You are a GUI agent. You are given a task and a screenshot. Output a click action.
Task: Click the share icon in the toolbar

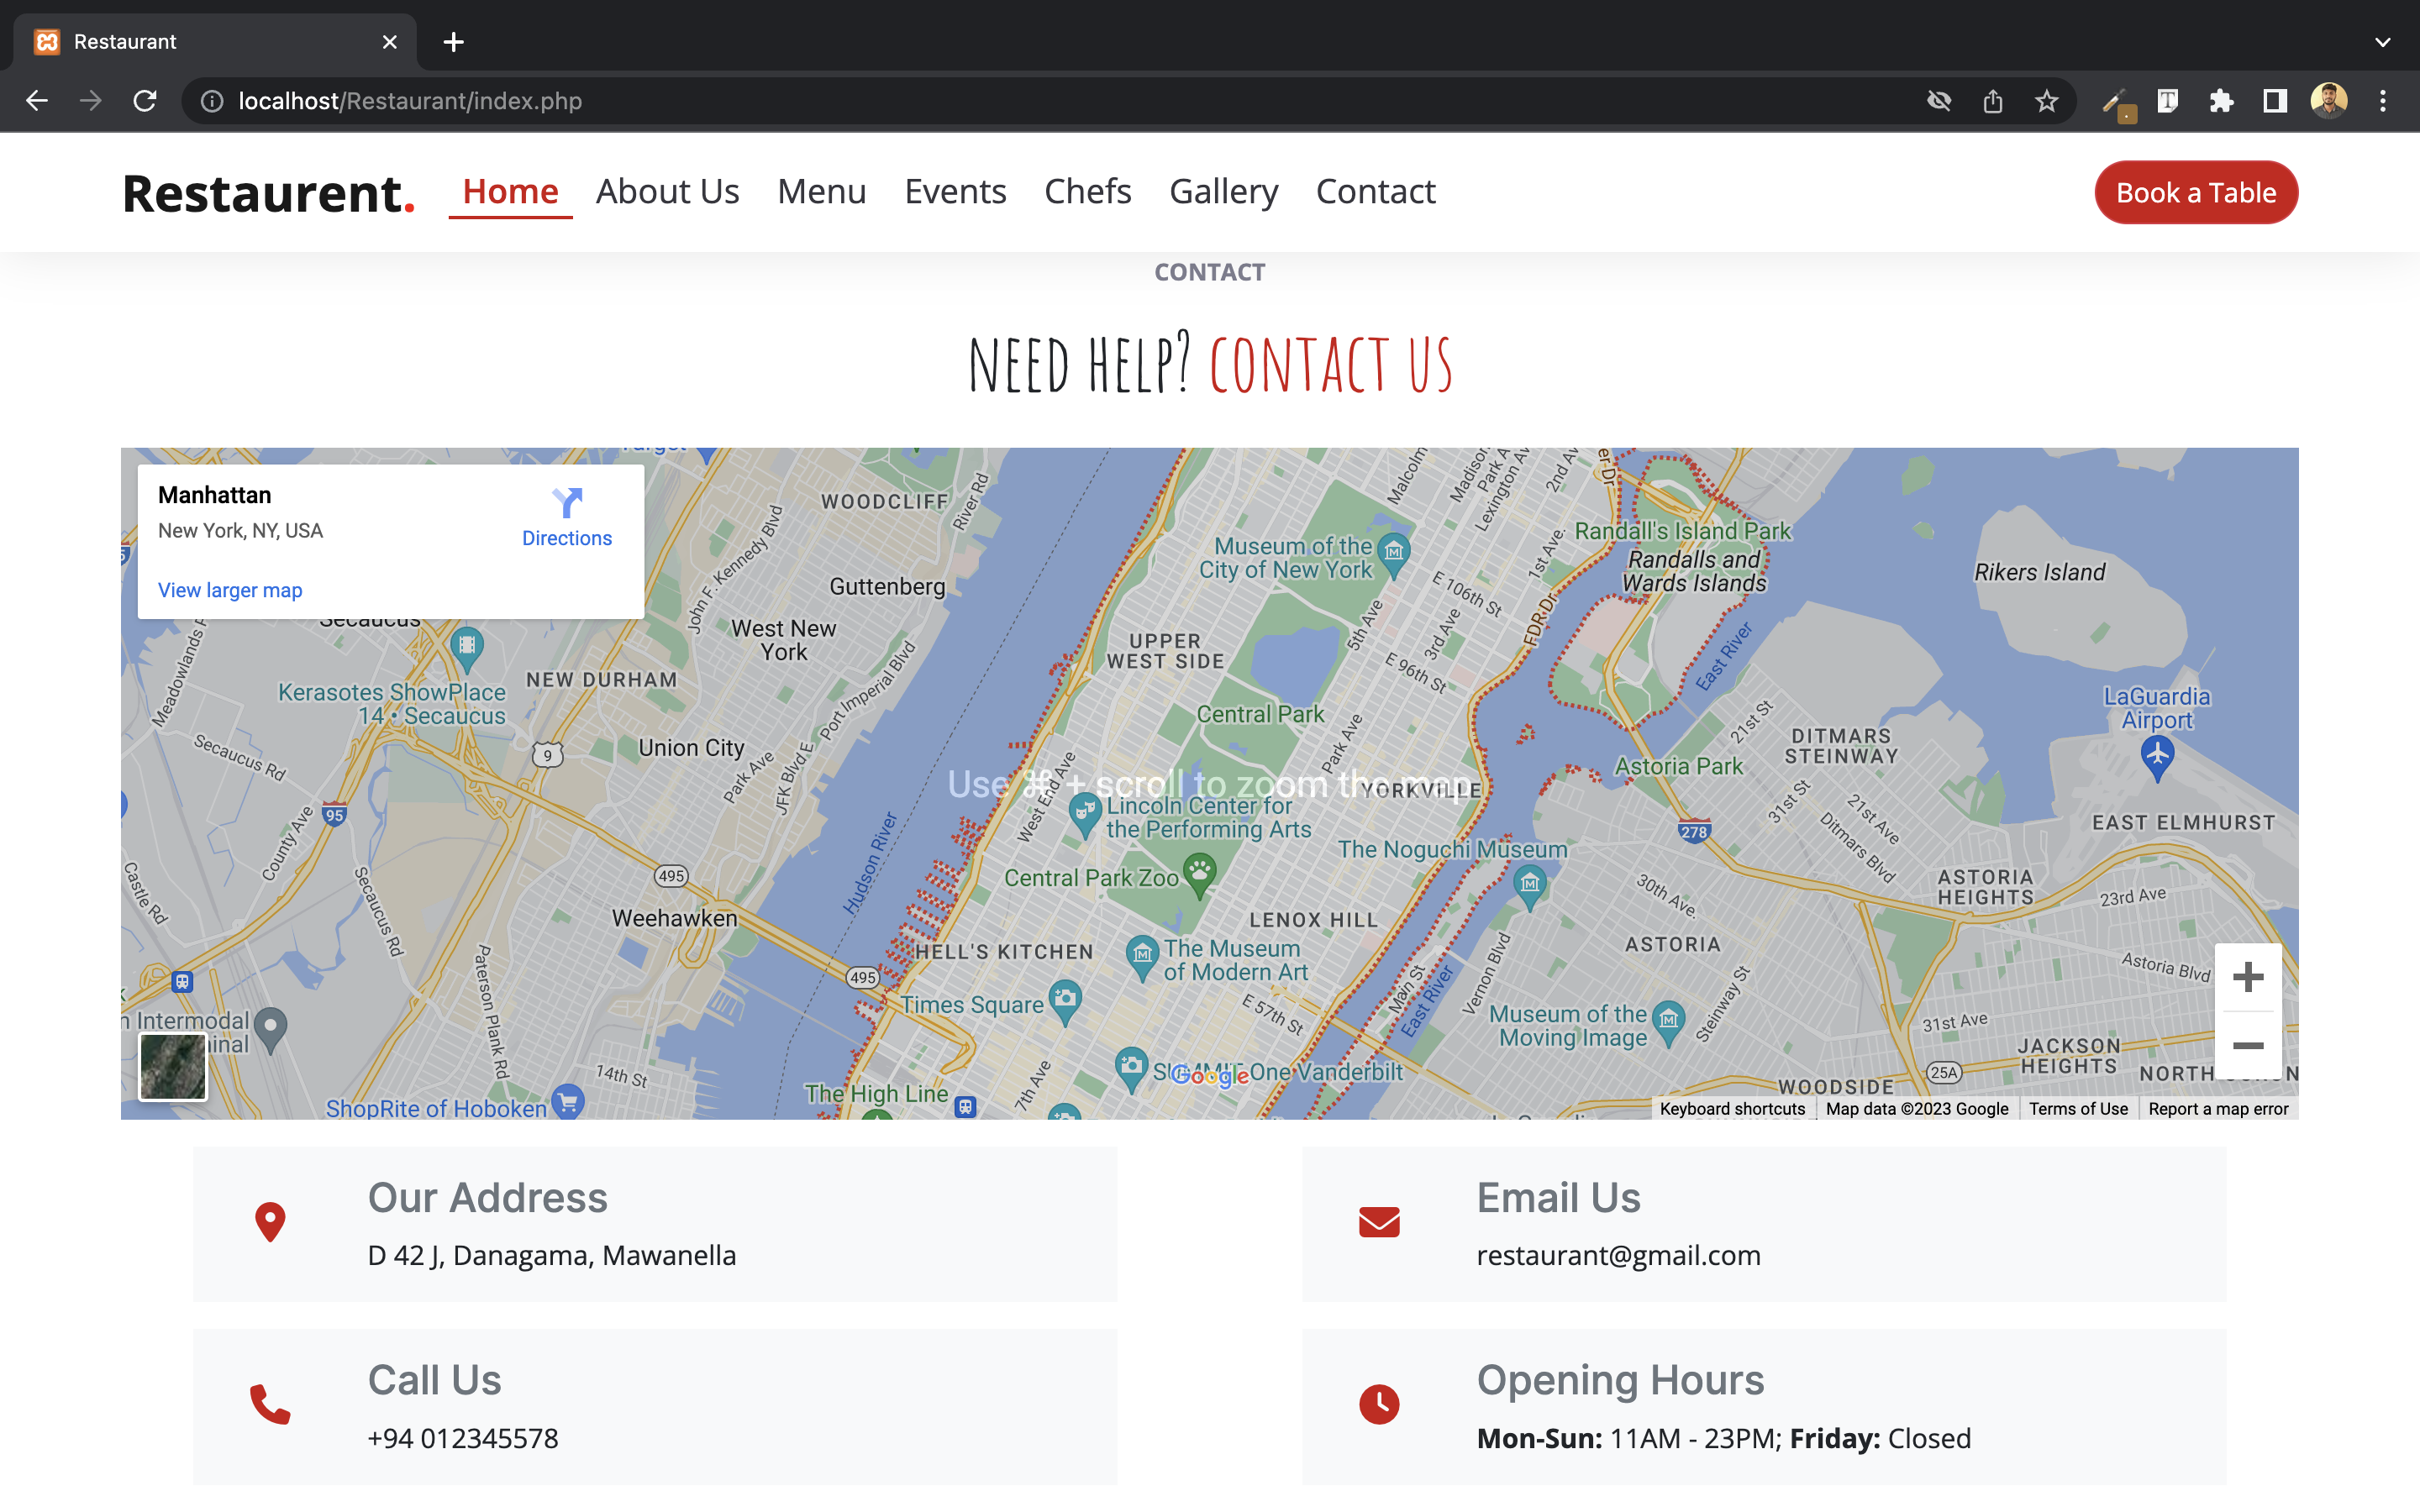pyautogui.click(x=1994, y=100)
